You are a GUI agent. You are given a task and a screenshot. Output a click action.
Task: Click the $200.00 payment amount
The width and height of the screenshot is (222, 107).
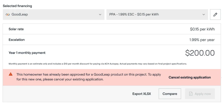point(200,53)
